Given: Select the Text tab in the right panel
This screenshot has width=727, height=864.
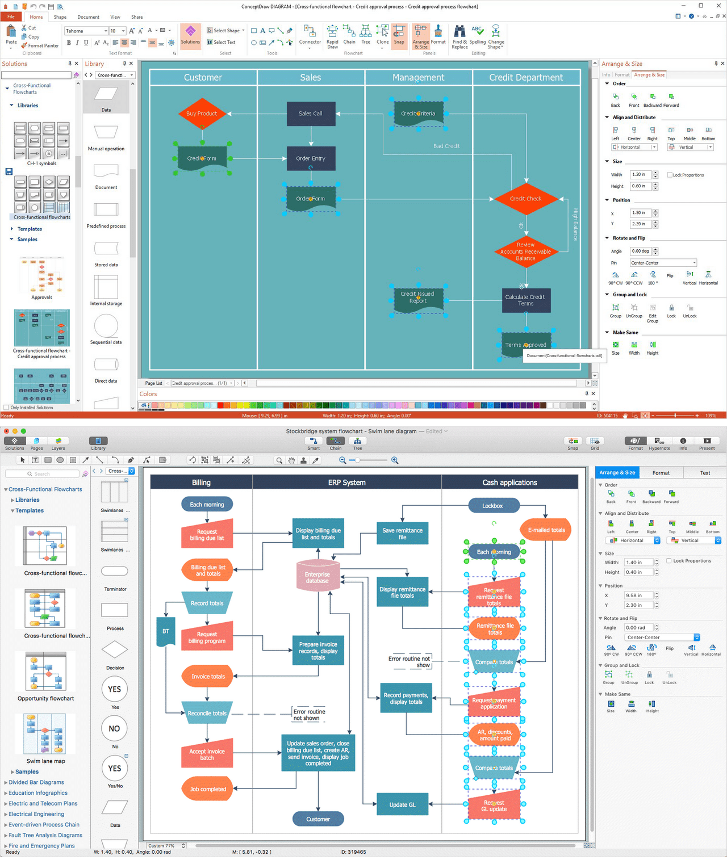Looking at the screenshot, I should pos(705,472).
